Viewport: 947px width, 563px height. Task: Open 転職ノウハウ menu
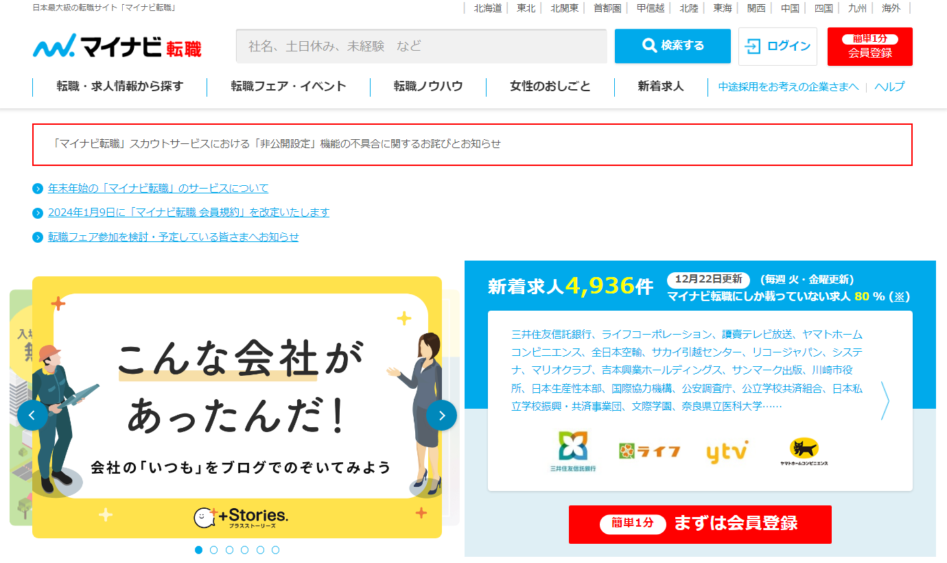[x=428, y=86]
